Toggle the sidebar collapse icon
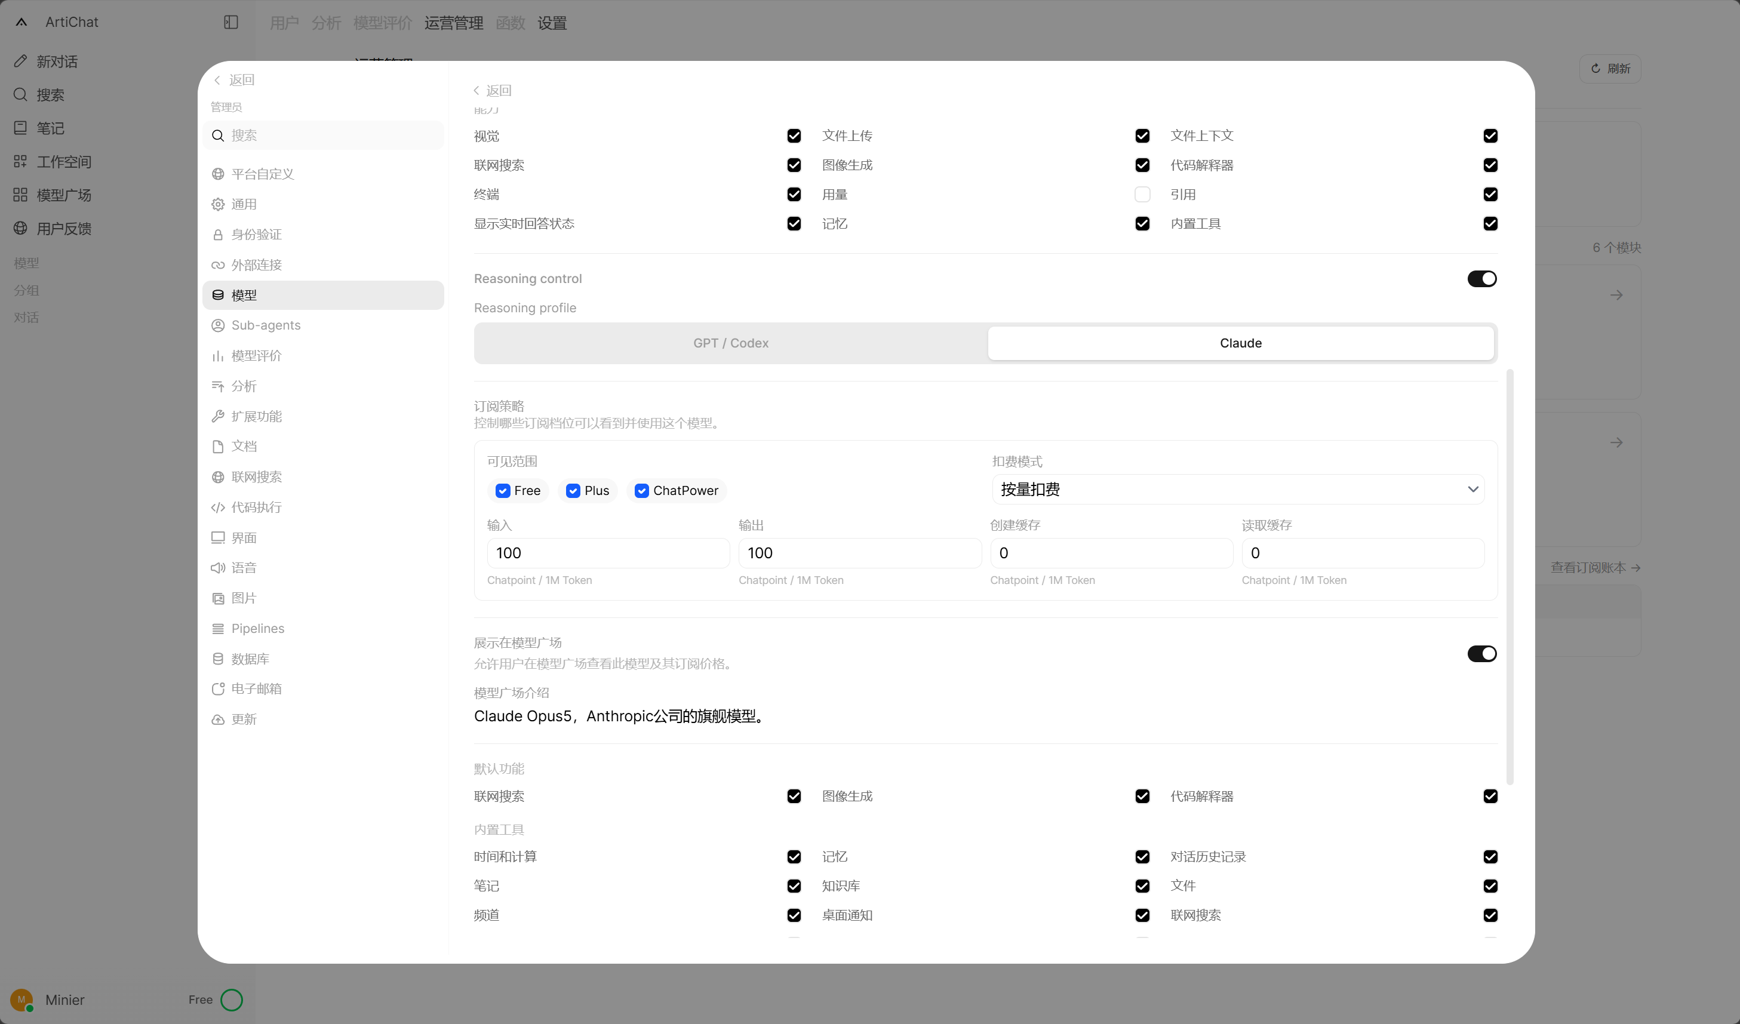The image size is (1740, 1024). click(231, 22)
